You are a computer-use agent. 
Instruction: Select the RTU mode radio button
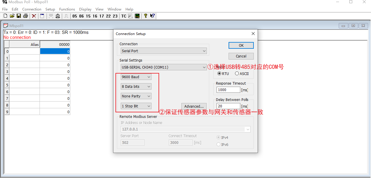219,74
